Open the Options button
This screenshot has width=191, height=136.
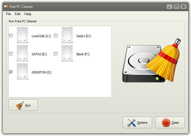click(137, 123)
